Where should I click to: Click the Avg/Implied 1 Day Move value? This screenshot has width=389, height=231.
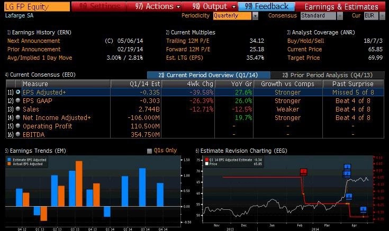[x=125, y=58]
